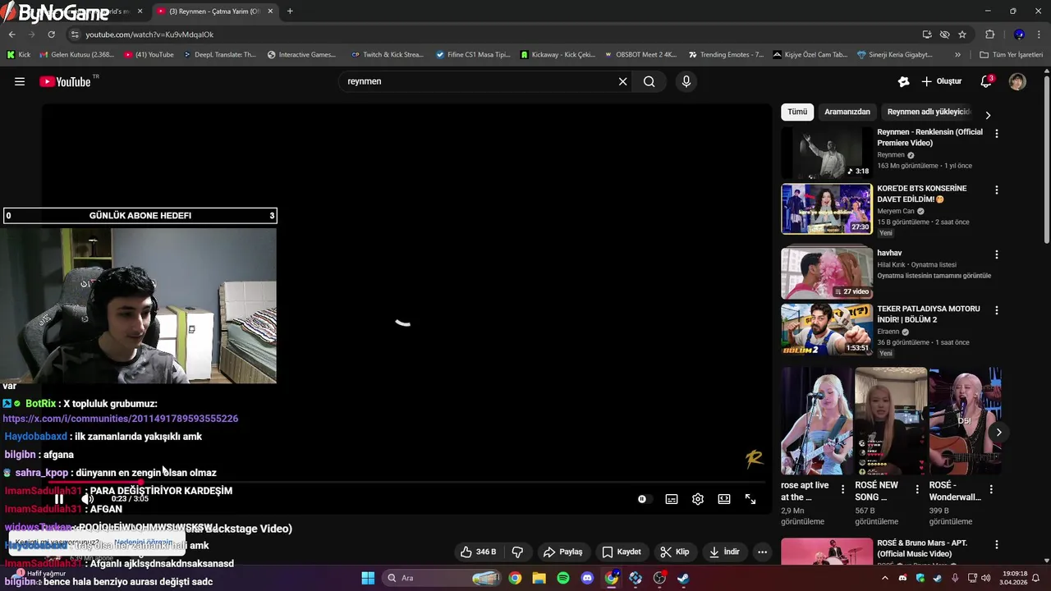Viewport: 1051px width, 591px height.
Task: Open File Explorer from taskbar
Action: point(539,578)
